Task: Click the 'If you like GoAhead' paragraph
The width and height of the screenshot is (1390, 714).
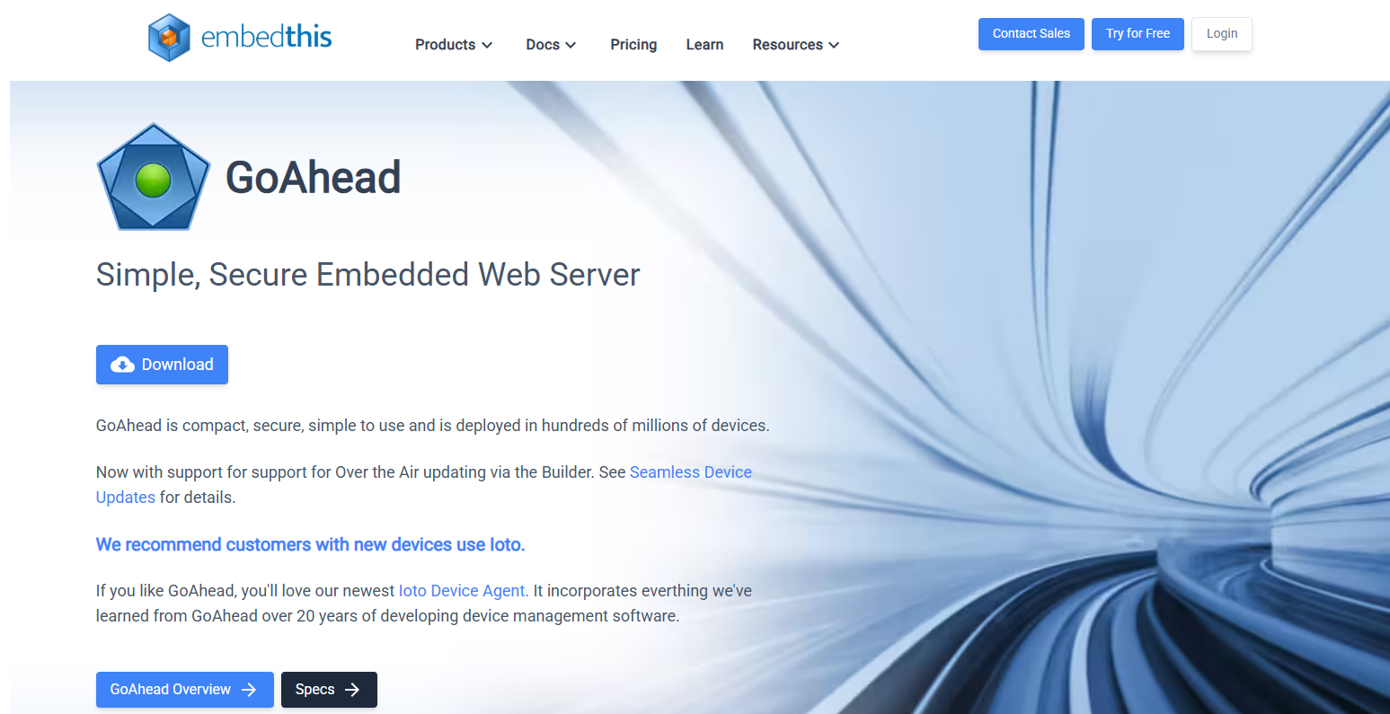Action: (x=424, y=604)
